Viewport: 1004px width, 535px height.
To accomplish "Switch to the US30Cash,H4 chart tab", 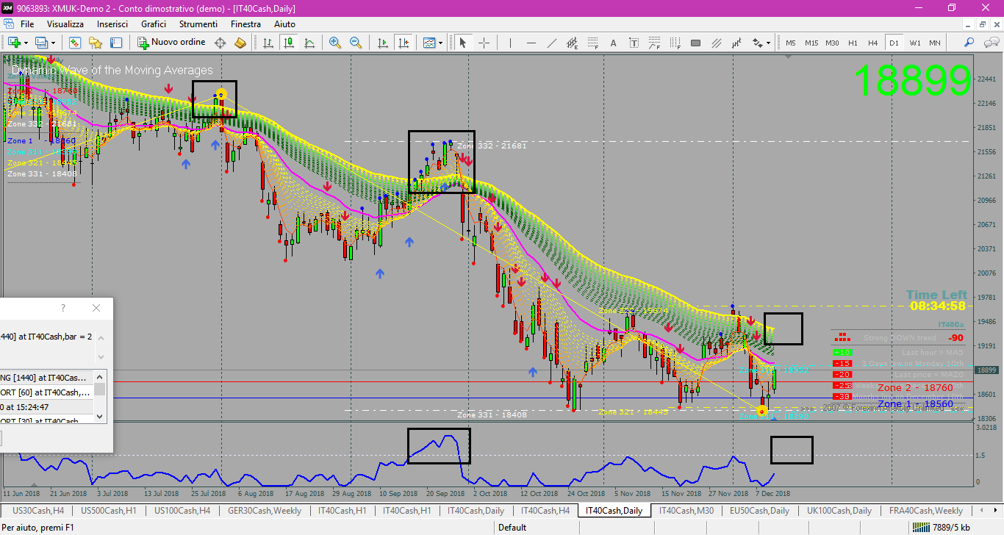I will [37, 510].
